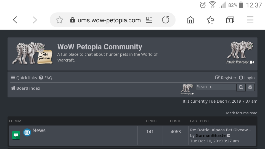The height and width of the screenshot is (149, 265).
Task: Open advanced search gear icon
Action: tap(250, 87)
